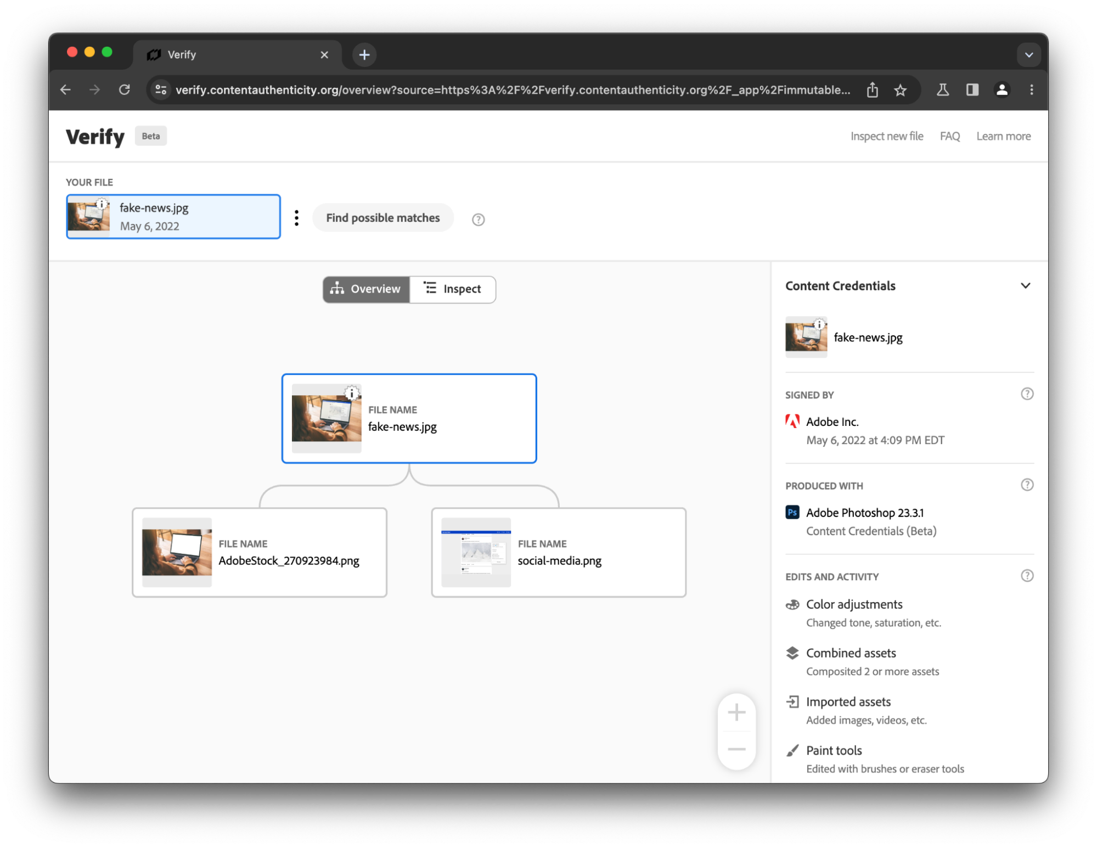This screenshot has height=848, width=1097.
Task: Expand the tab search dropdown arrow
Action: click(x=1028, y=55)
